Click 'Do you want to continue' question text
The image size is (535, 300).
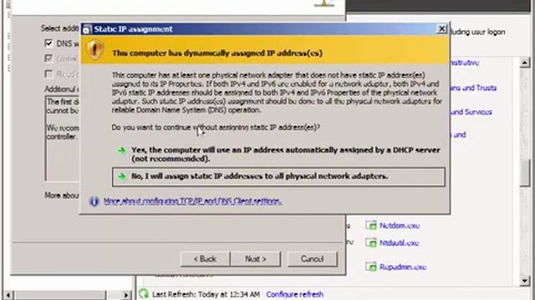[216, 127]
